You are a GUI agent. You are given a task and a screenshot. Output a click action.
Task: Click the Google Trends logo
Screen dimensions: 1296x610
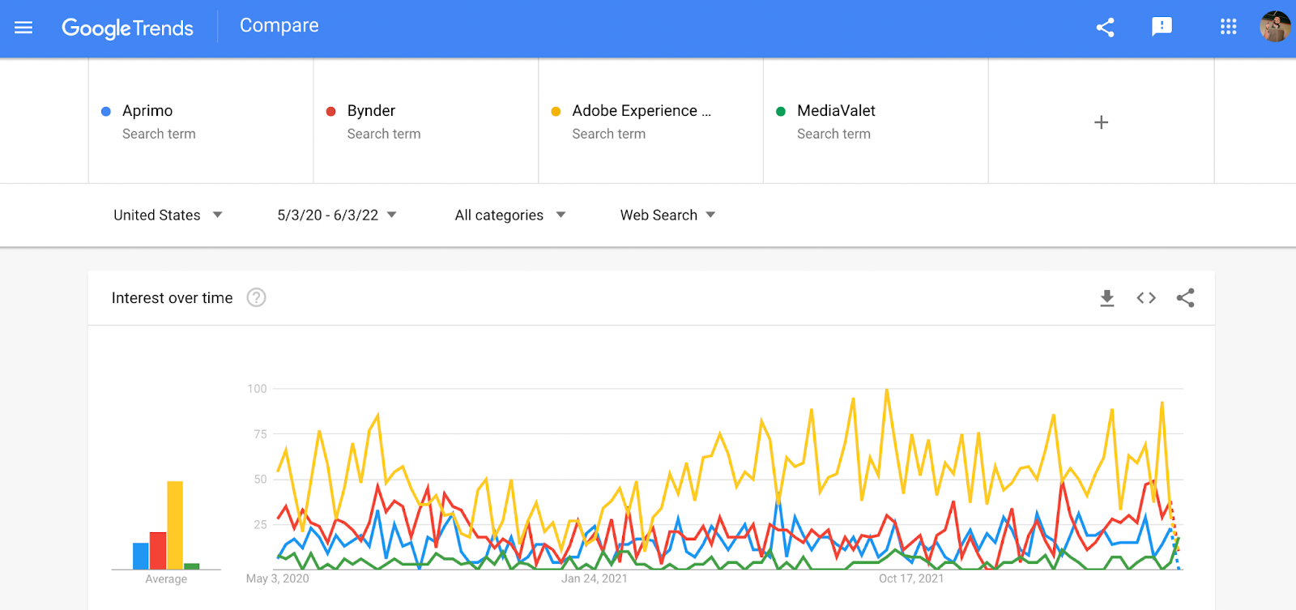[127, 28]
